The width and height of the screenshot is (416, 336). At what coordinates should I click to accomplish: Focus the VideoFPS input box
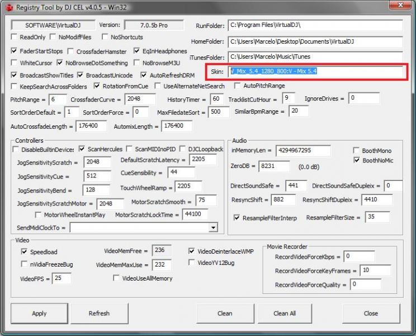pos(62,278)
